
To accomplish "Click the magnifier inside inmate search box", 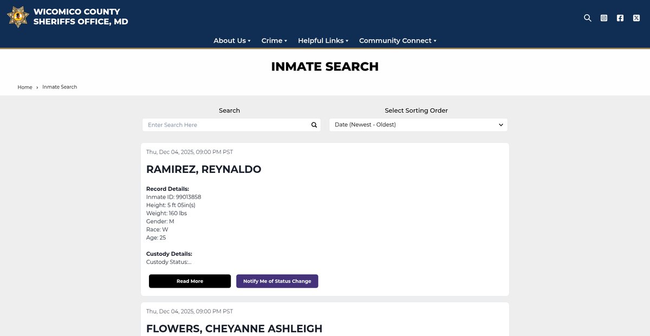I will (x=314, y=125).
